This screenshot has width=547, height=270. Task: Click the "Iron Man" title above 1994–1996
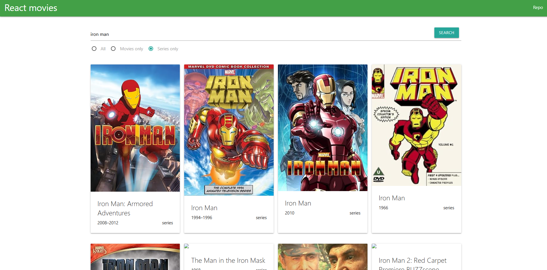pos(204,208)
